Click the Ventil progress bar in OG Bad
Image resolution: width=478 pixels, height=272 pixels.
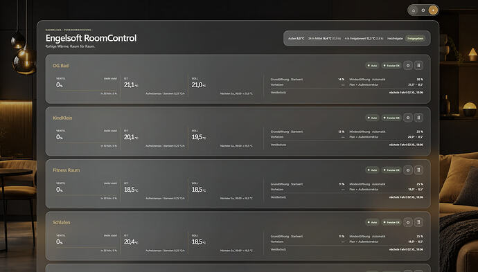[87, 91]
